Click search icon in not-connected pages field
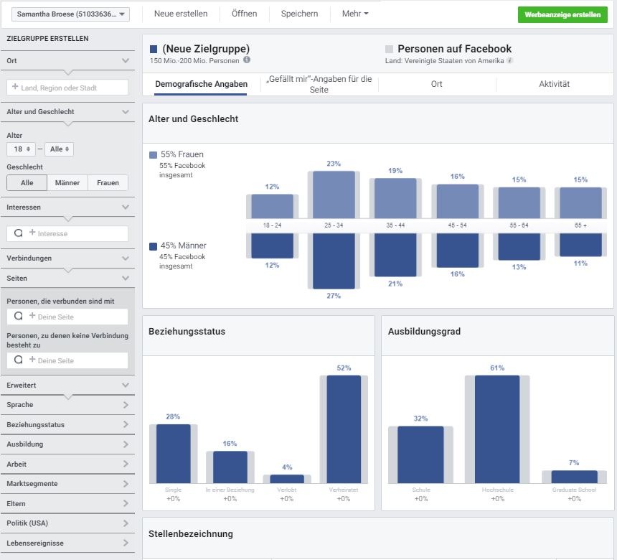617x560 pixels. [18, 360]
